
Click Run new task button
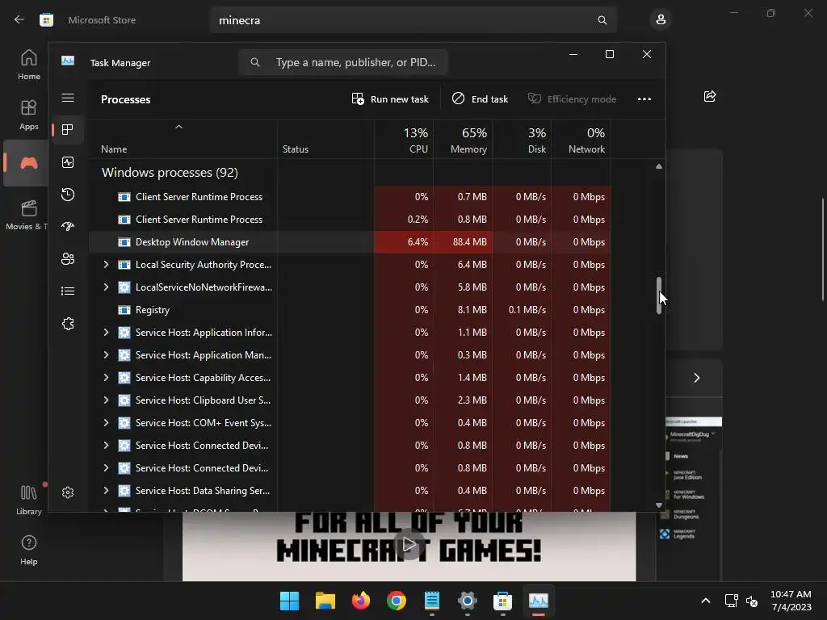point(390,99)
